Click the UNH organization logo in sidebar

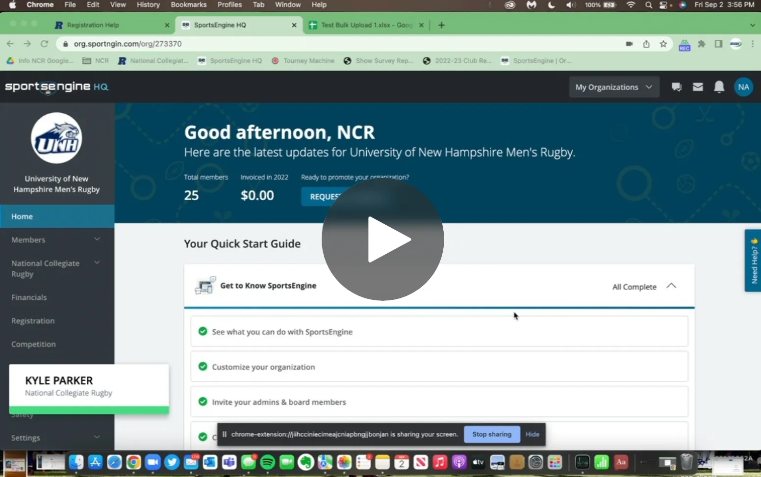coord(56,138)
